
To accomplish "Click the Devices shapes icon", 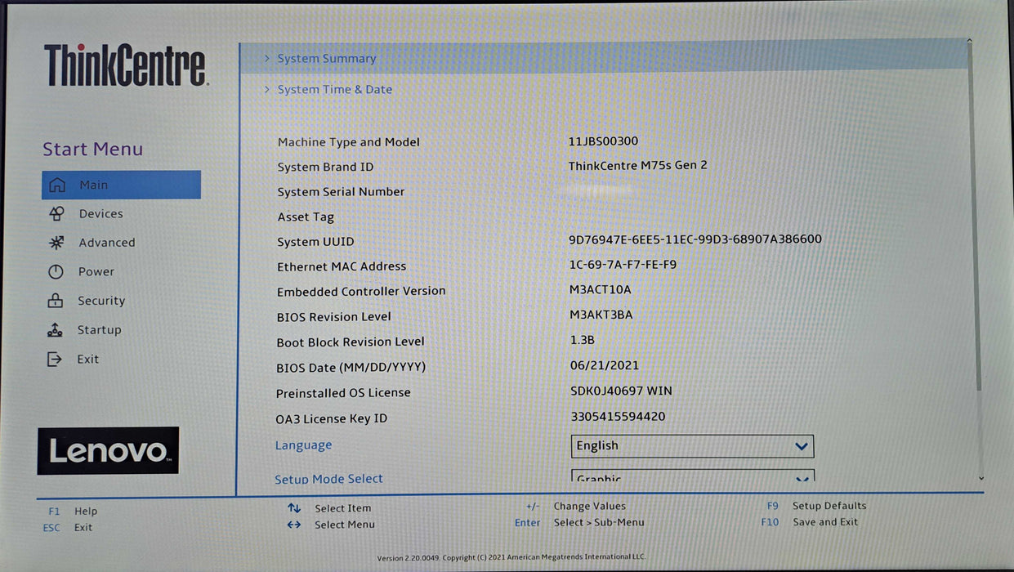I will (x=56, y=214).
